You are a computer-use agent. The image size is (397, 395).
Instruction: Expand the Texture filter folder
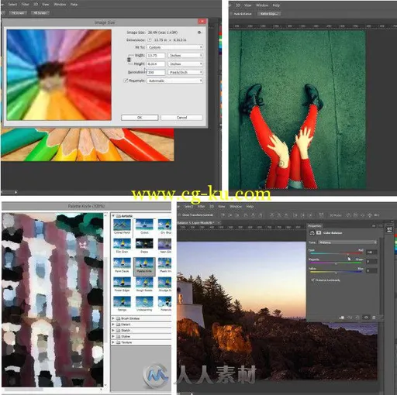pos(113,342)
